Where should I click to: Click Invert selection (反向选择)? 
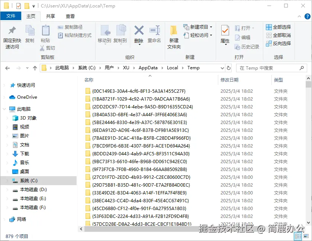click(278, 44)
